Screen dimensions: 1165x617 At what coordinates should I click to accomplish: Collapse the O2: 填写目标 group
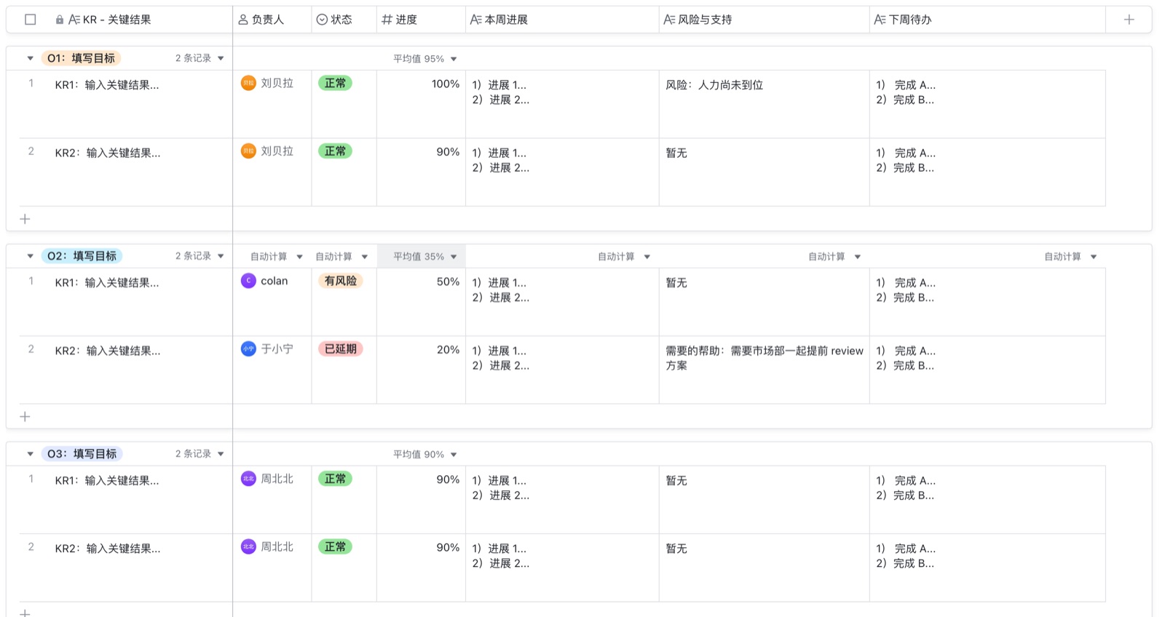pos(30,256)
